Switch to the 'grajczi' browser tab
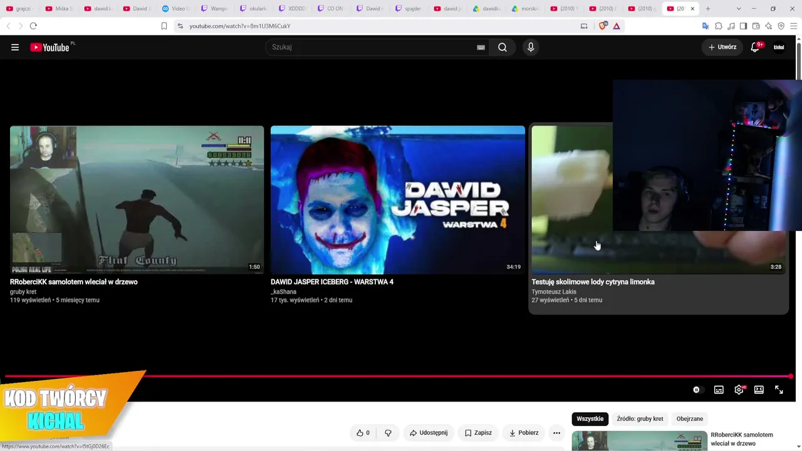Image resolution: width=802 pixels, height=451 pixels. click(x=19, y=9)
